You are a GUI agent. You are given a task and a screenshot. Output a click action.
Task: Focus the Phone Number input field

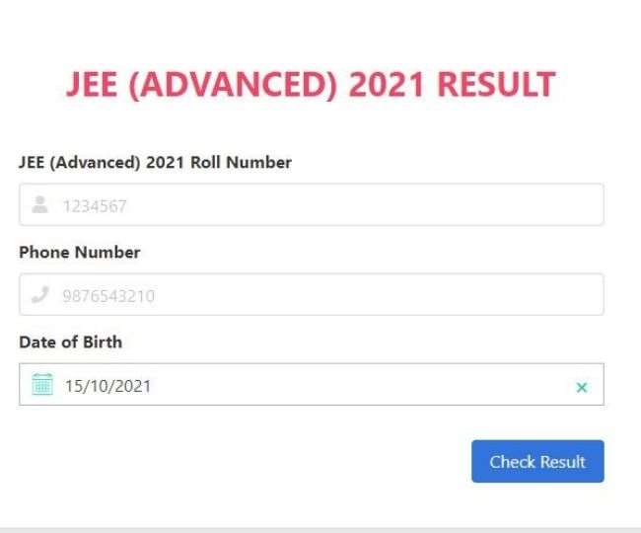coord(312,294)
